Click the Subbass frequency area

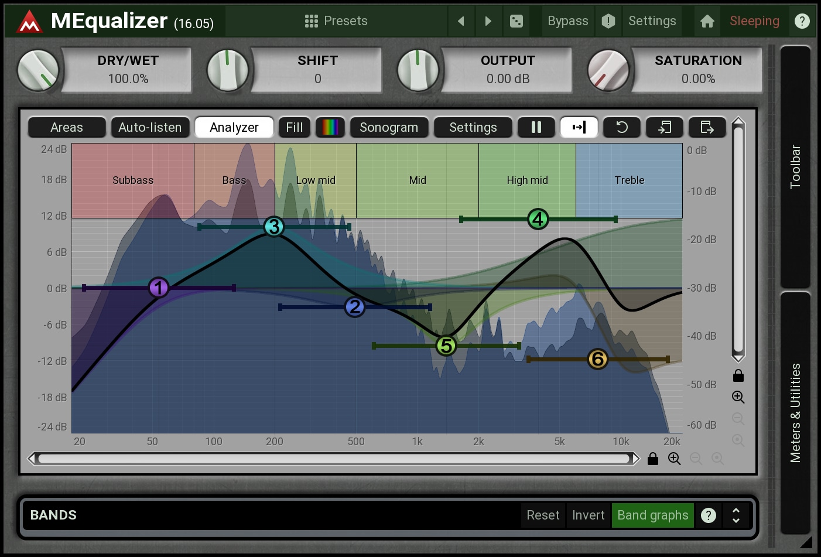(x=133, y=180)
